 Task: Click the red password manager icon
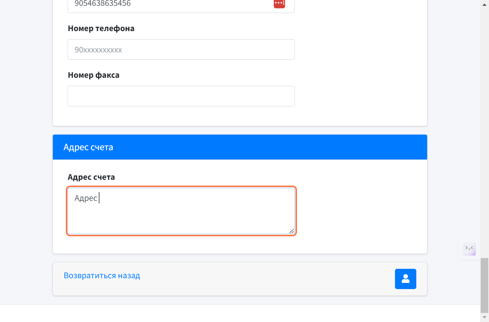pyautogui.click(x=279, y=3)
